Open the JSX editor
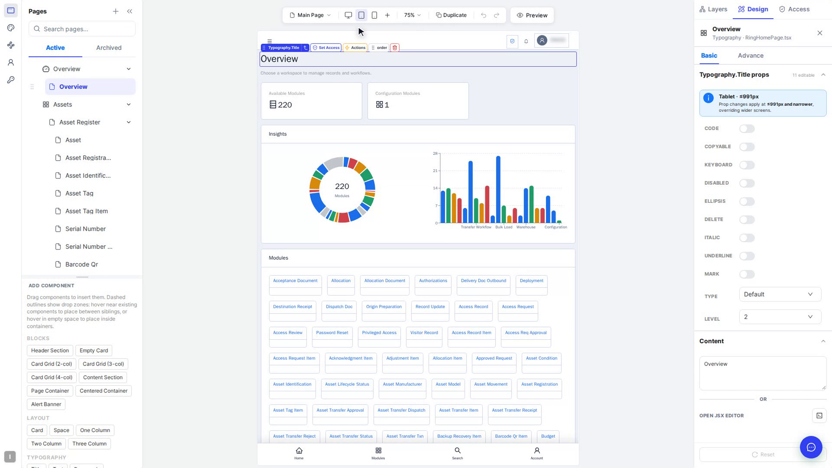The height and width of the screenshot is (468, 832). click(x=819, y=416)
